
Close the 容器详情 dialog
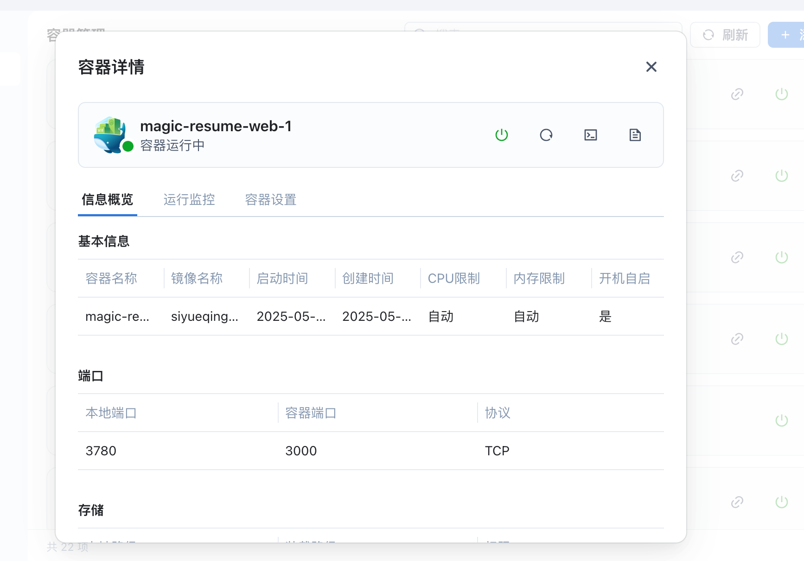(651, 67)
